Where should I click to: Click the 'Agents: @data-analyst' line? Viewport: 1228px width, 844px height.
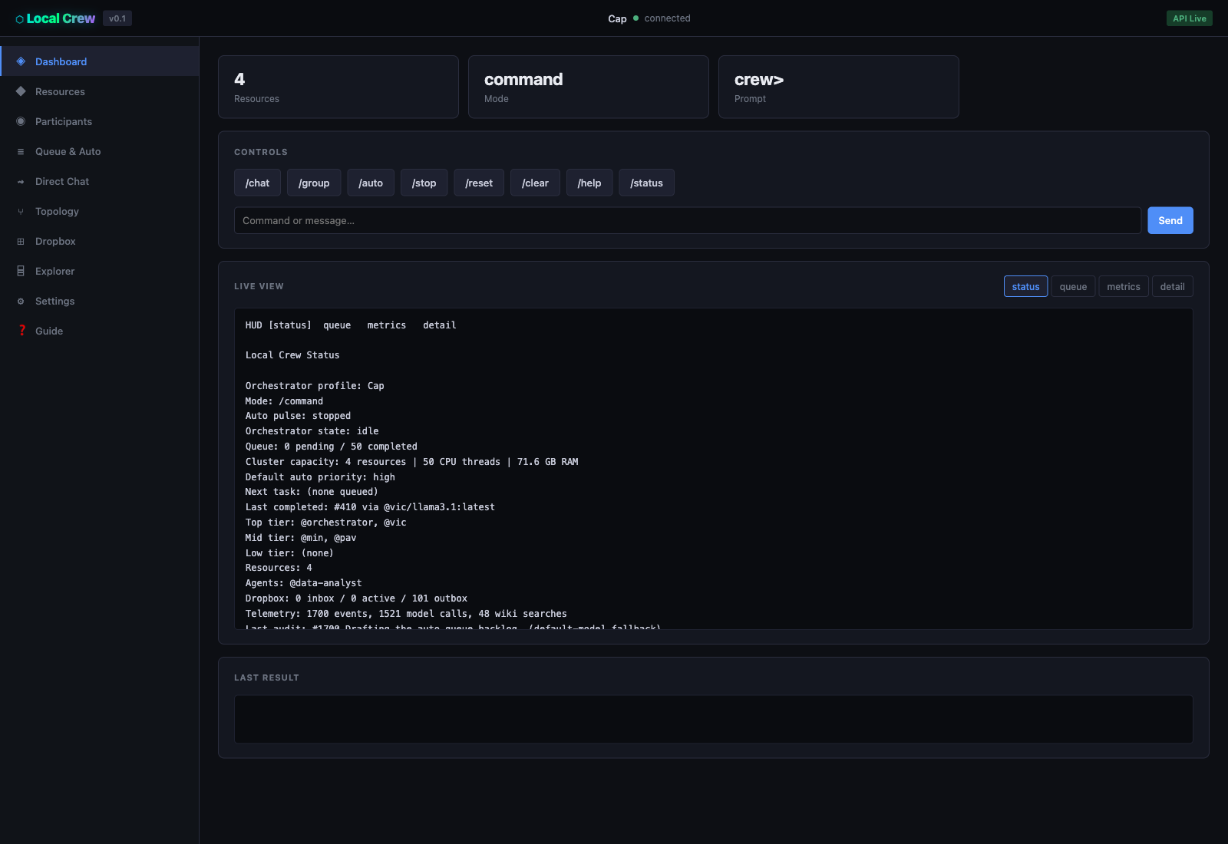pyautogui.click(x=304, y=583)
